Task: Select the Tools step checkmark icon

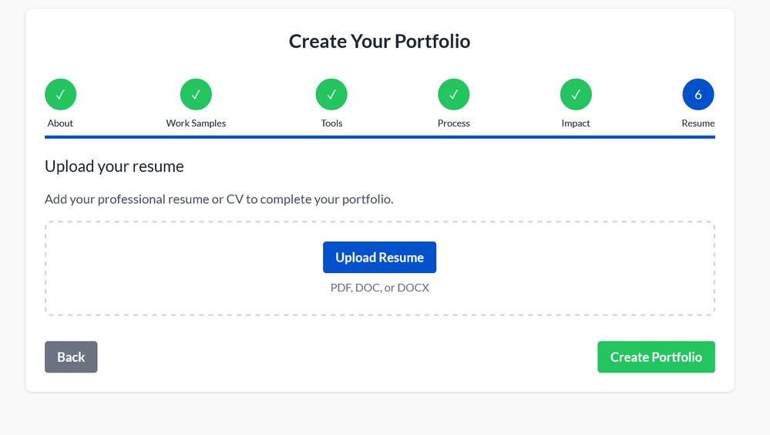Action: (331, 95)
